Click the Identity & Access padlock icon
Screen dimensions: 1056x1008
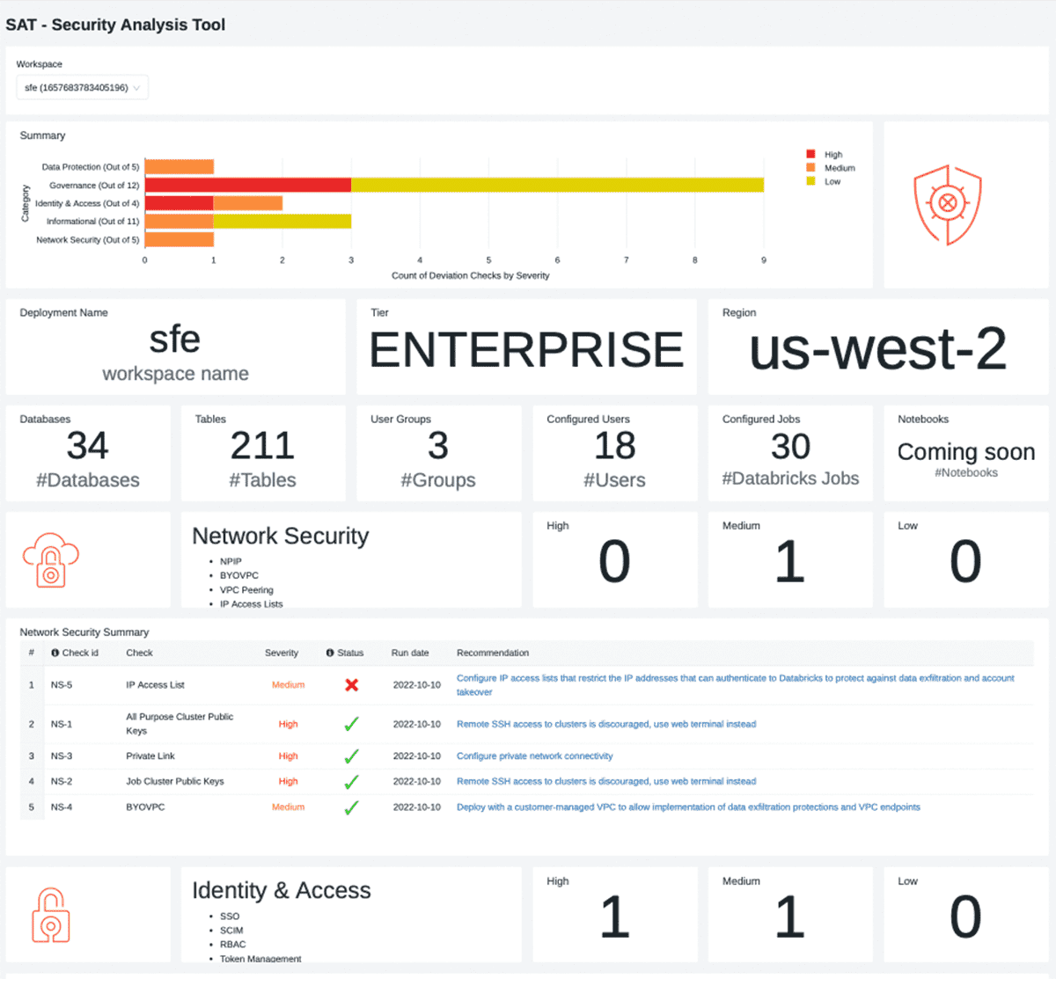[51, 916]
